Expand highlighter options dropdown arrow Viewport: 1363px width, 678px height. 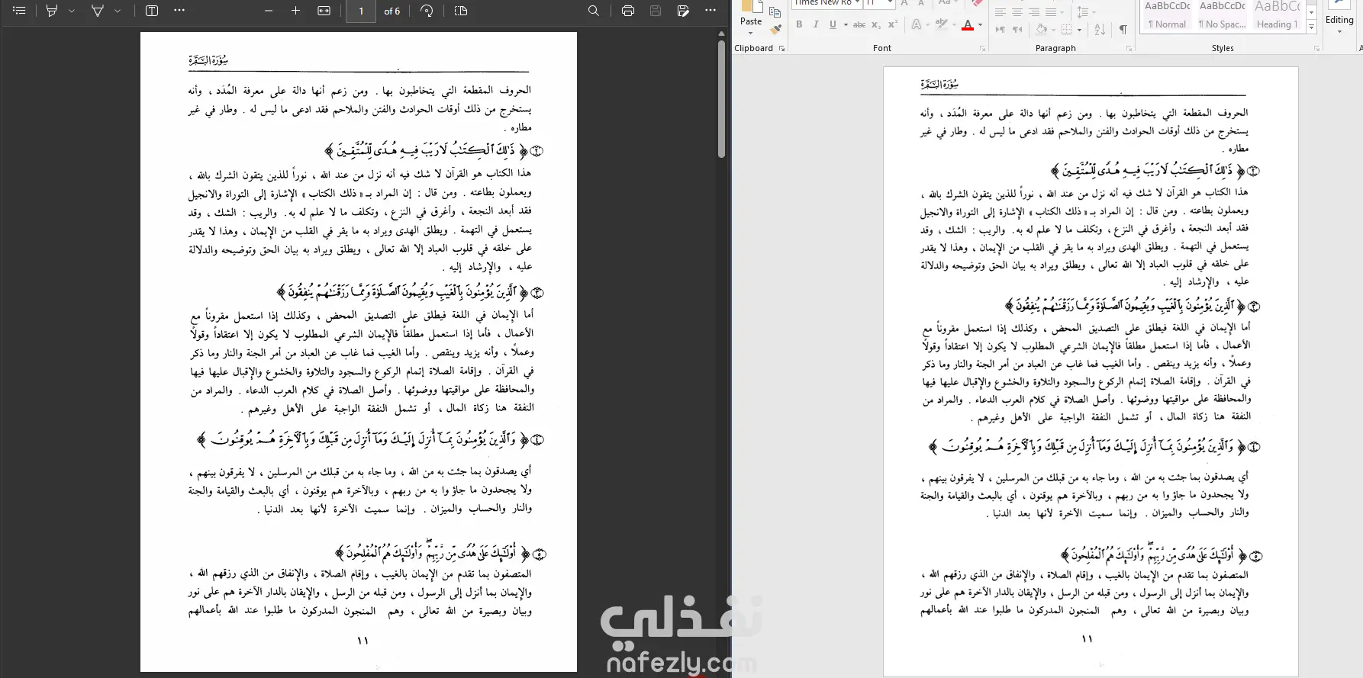72,11
